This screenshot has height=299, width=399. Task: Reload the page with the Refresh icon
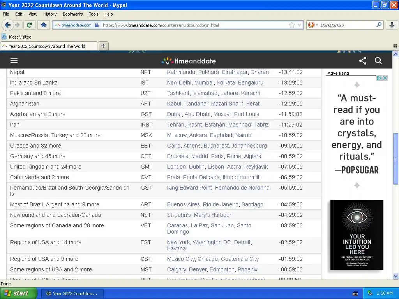(30, 25)
